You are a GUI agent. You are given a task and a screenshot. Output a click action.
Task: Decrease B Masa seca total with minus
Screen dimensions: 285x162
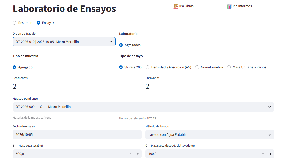tap(131, 154)
